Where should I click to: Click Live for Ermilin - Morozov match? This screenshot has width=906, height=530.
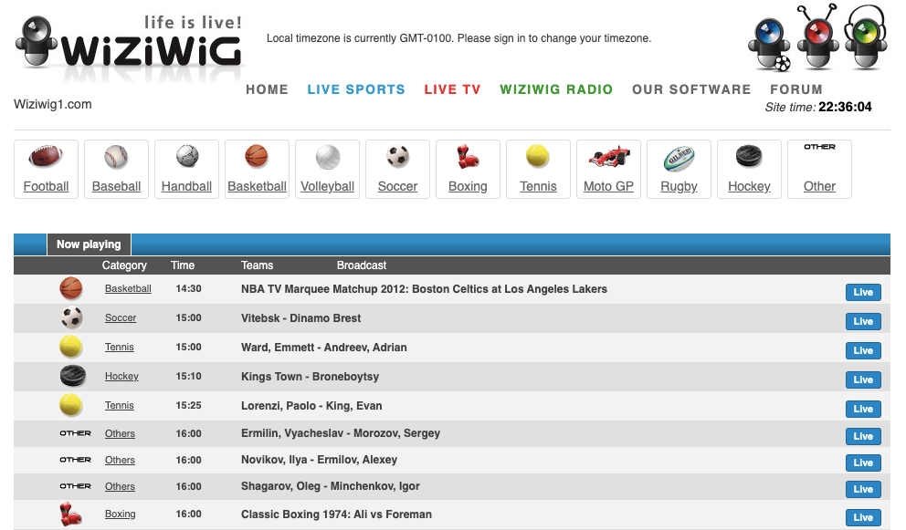(x=863, y=436)
